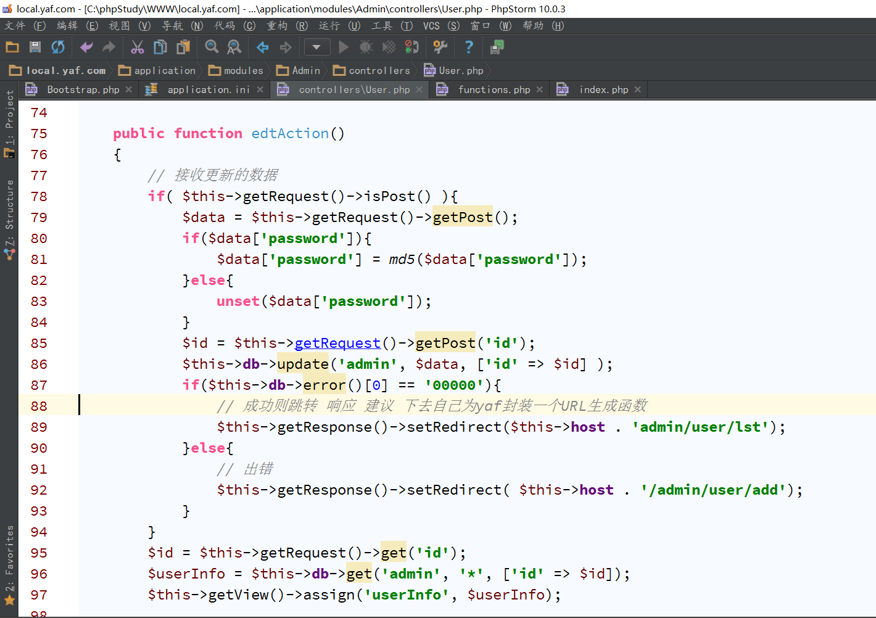Click line number 88 in gutter
The height and width of the screenshot is (618, 876).
(39, 406)
